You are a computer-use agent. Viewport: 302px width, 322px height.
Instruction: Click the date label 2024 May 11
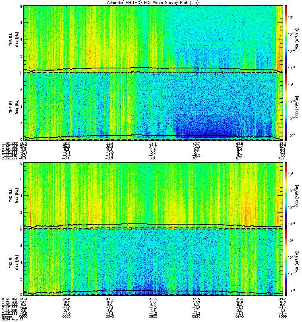coord(13,320)
